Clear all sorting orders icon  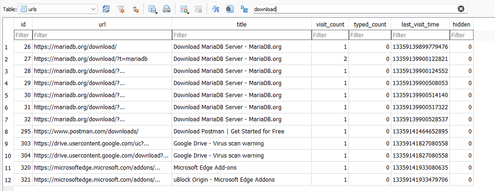[x=135, y=9]
